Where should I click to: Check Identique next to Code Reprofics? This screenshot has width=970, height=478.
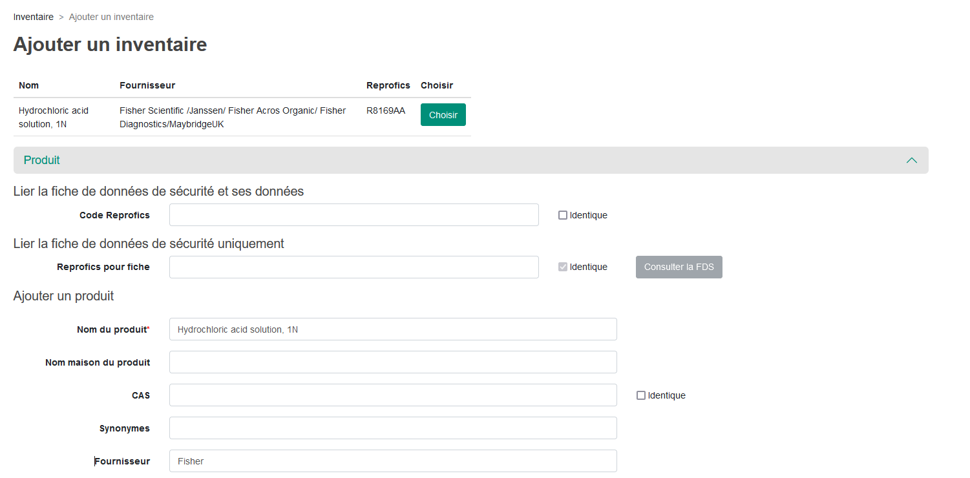pos(563,215)
